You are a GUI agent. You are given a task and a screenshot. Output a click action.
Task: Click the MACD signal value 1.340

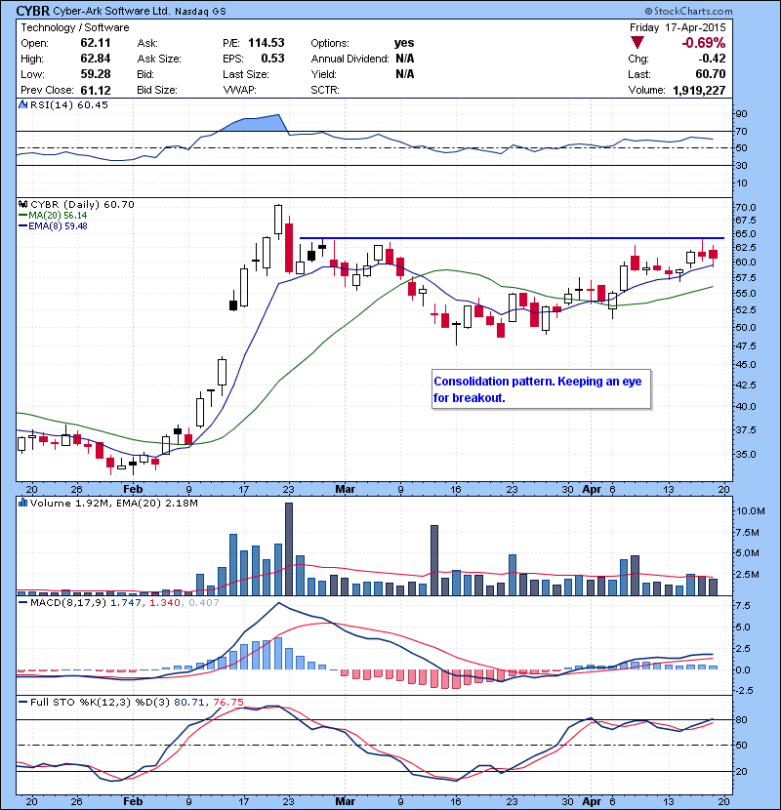pyautogui.click(x=164, y=602)
